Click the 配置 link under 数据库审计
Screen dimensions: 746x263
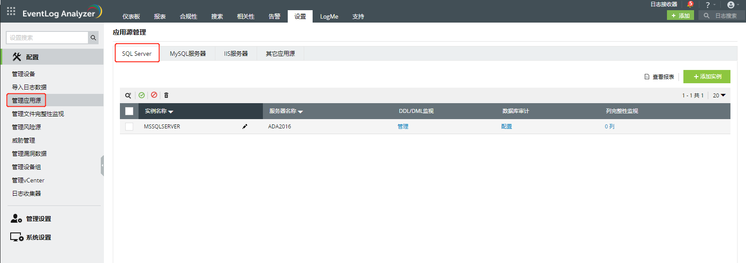point(507,127)
